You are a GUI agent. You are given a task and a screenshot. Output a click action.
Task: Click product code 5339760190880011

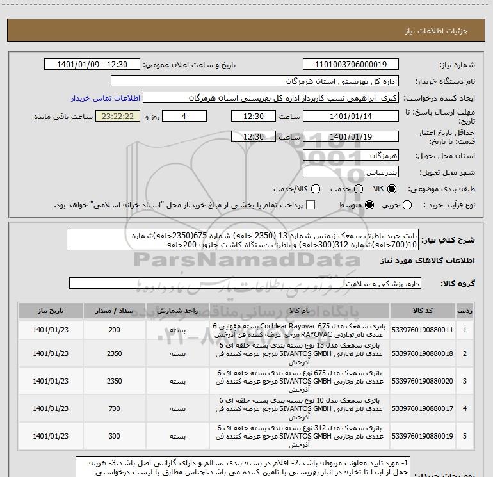coord(423,330)
